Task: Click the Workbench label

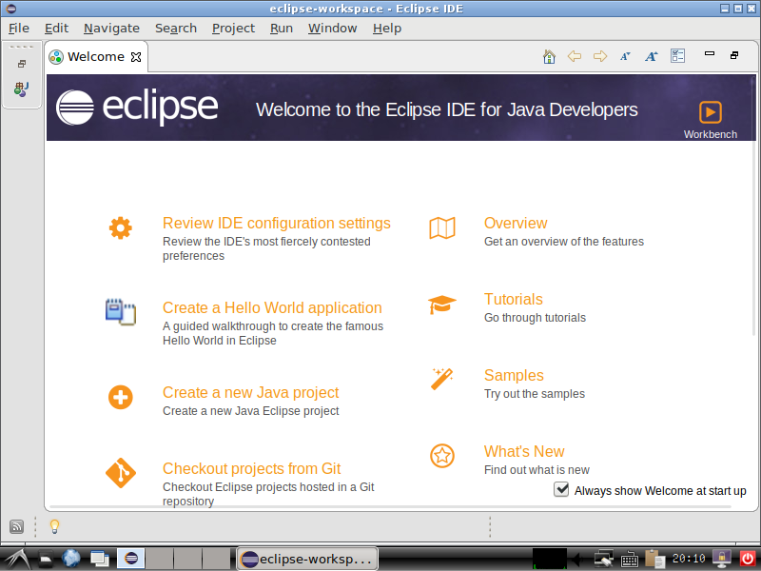Action: tap(710, 134)
